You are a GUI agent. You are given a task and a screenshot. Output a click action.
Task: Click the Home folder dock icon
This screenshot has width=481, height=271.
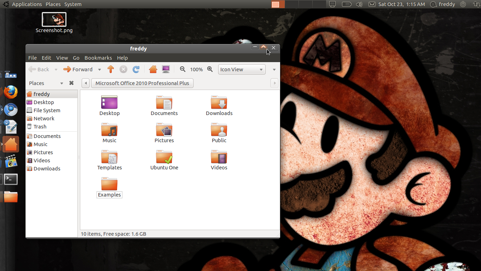[x=11, y=144]
